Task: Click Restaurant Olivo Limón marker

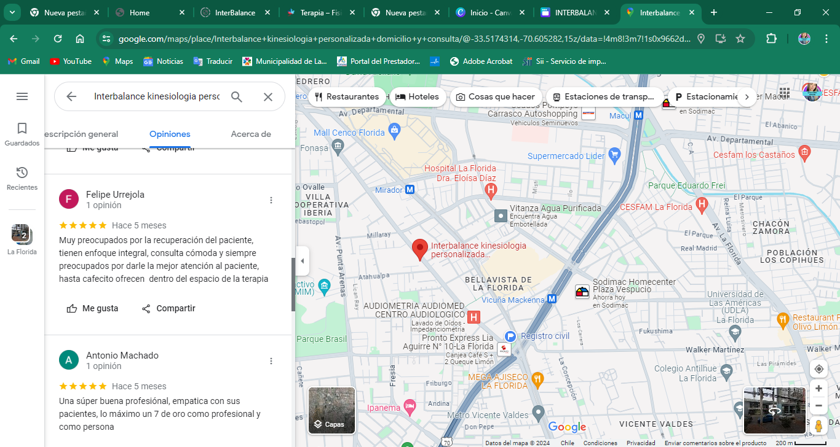Action: (x=783, y=319)
